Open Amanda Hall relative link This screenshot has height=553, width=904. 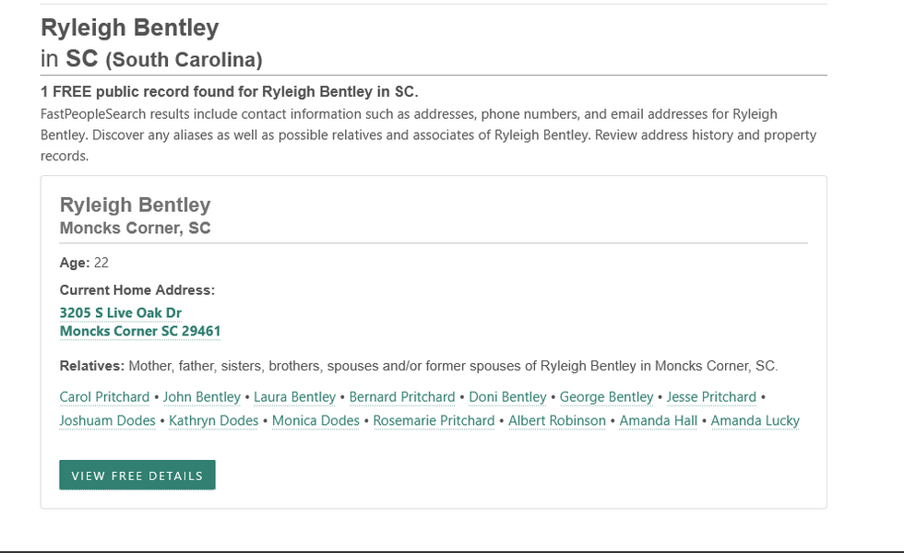point(658,421)
